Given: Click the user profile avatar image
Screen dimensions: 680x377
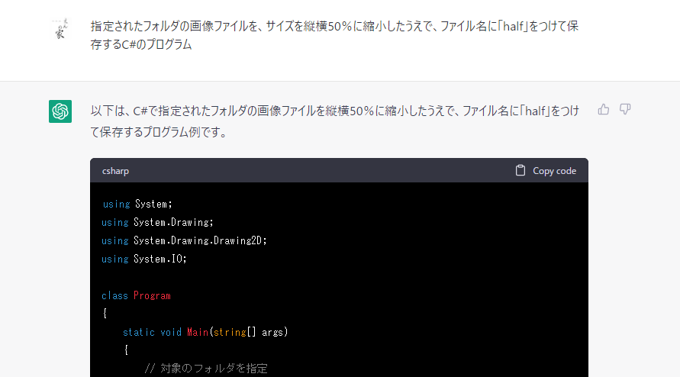Looking at the screenshot, I should point(60,29).
